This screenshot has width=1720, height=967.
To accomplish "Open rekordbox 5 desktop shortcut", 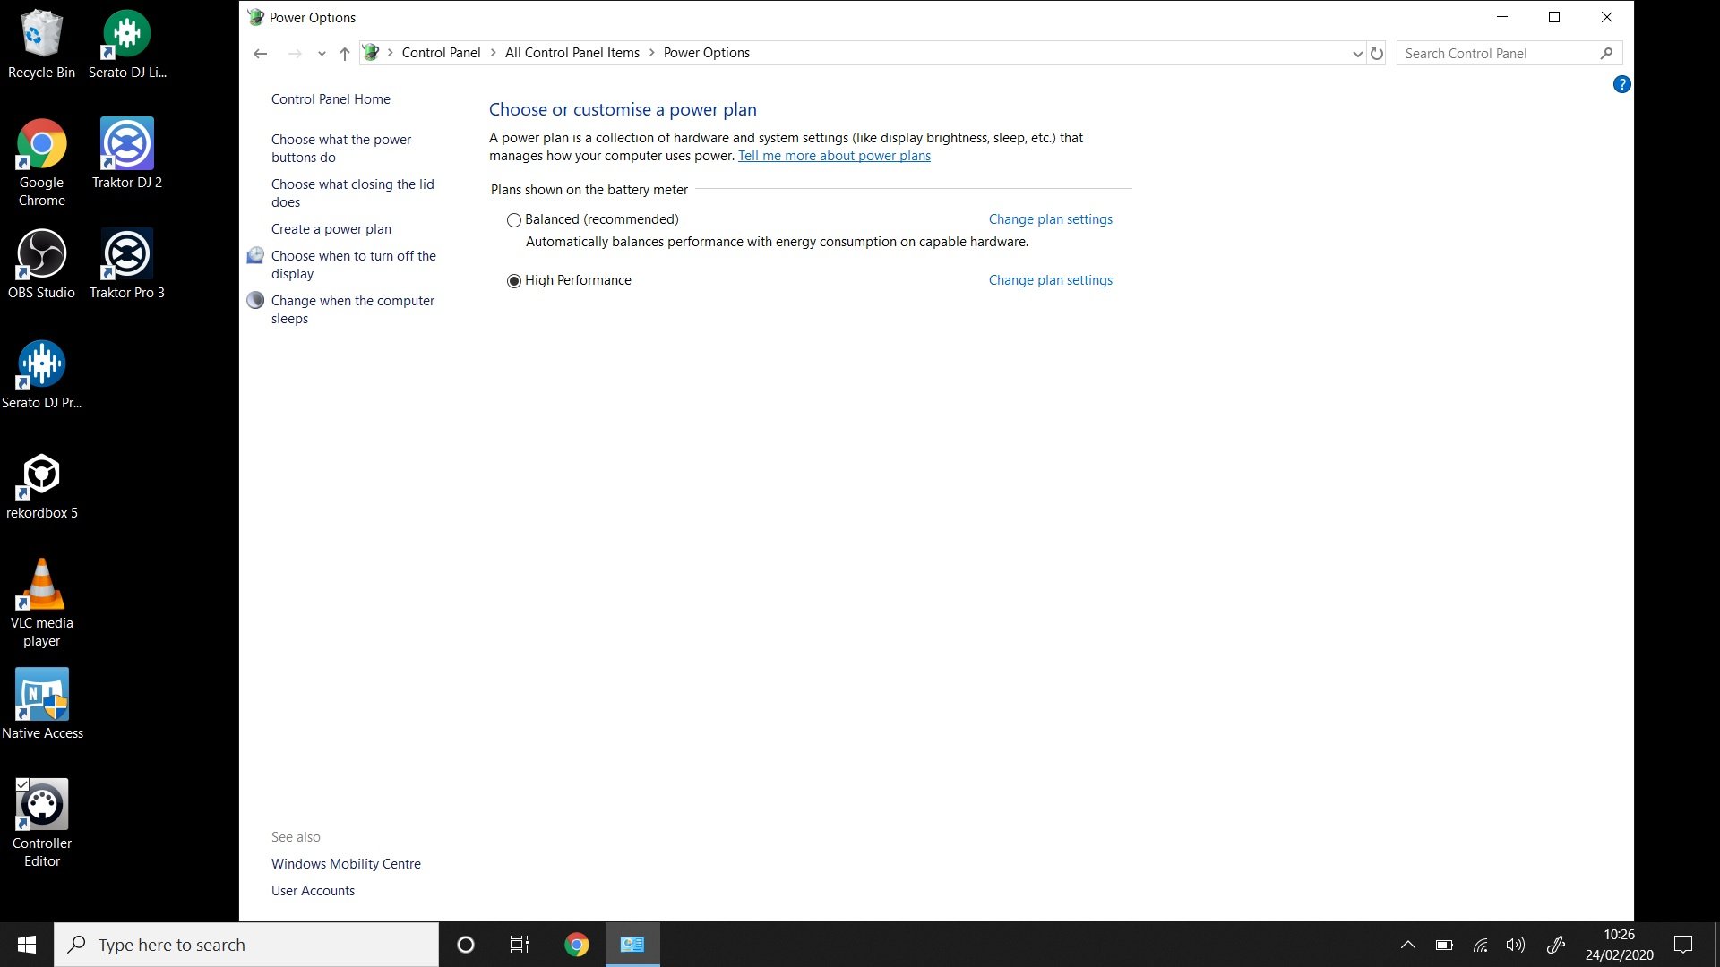I will [x=41, y=484].
